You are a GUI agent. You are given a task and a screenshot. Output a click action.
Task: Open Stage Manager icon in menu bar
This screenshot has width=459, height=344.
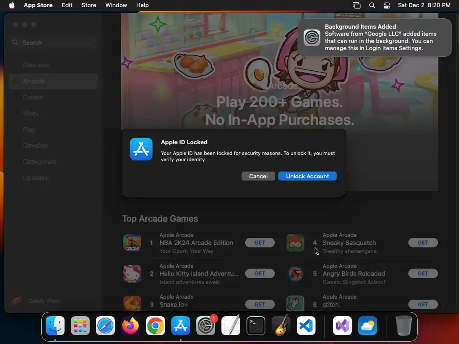356,5
